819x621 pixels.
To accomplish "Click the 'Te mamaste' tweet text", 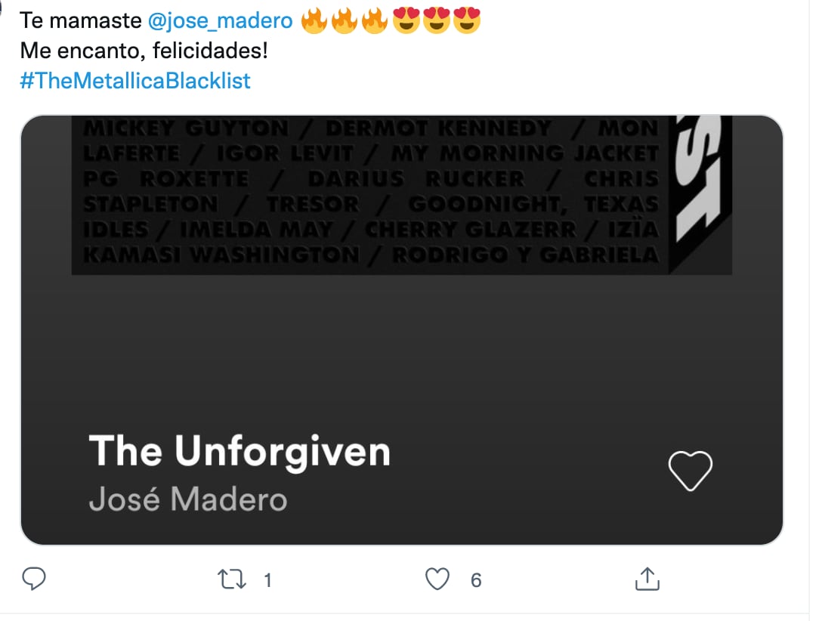I will click(79, 20).
